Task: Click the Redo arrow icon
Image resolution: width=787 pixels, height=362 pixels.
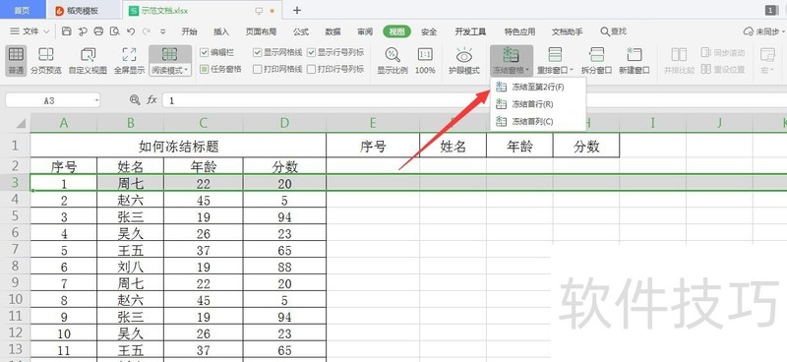Action: 146,31
